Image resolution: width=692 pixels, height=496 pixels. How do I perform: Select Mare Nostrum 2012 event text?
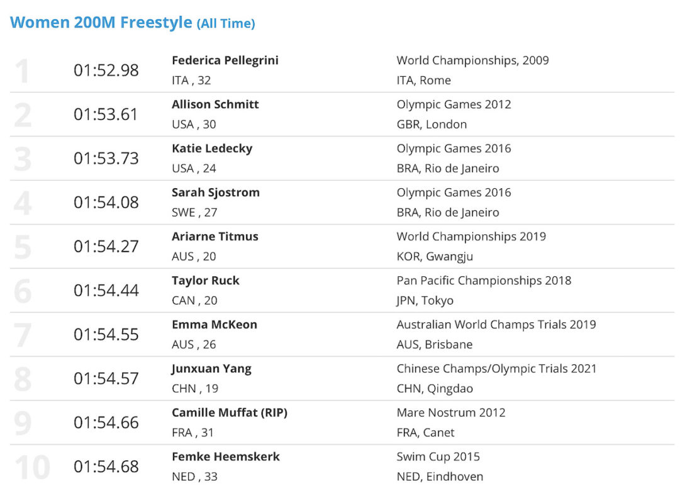pyautogui.click(x=450, y=412)
